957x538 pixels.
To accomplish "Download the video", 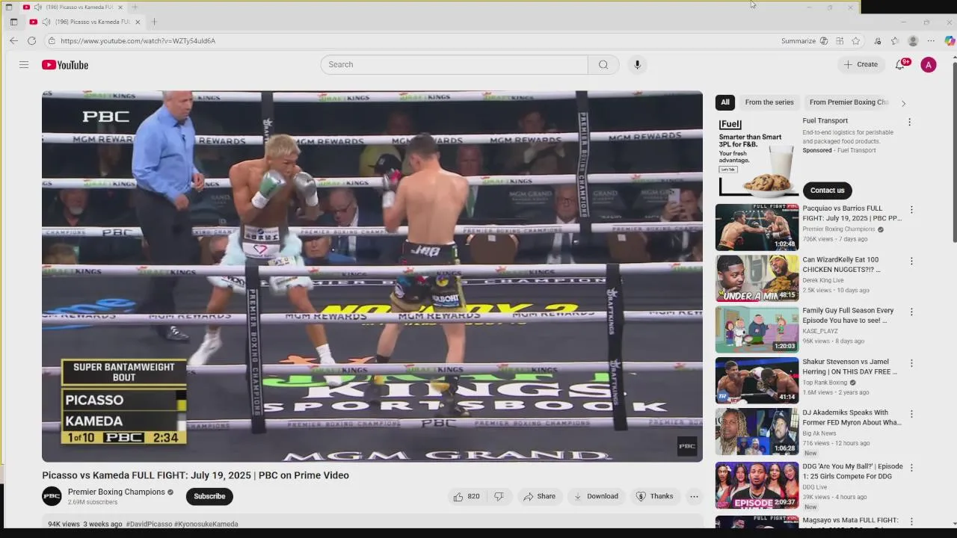I will [596, 496].
